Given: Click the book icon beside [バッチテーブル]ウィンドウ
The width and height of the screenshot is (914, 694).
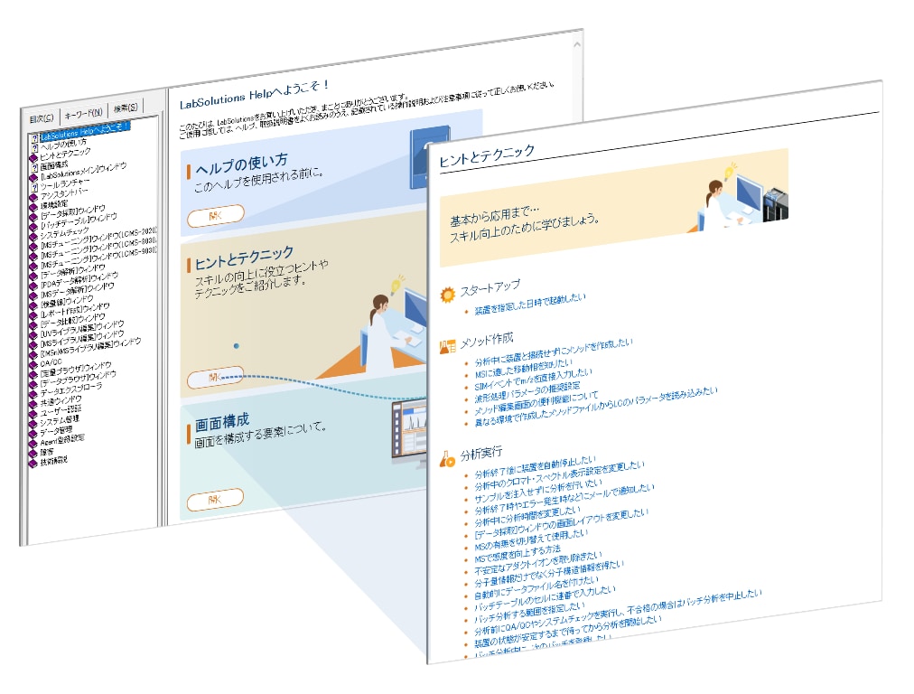Looking at the screenshot, I should 33,226.
